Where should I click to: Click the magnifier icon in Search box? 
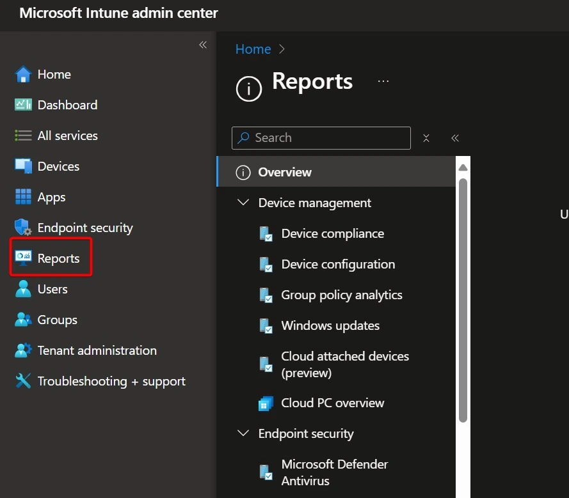click(x=243, y=137)
